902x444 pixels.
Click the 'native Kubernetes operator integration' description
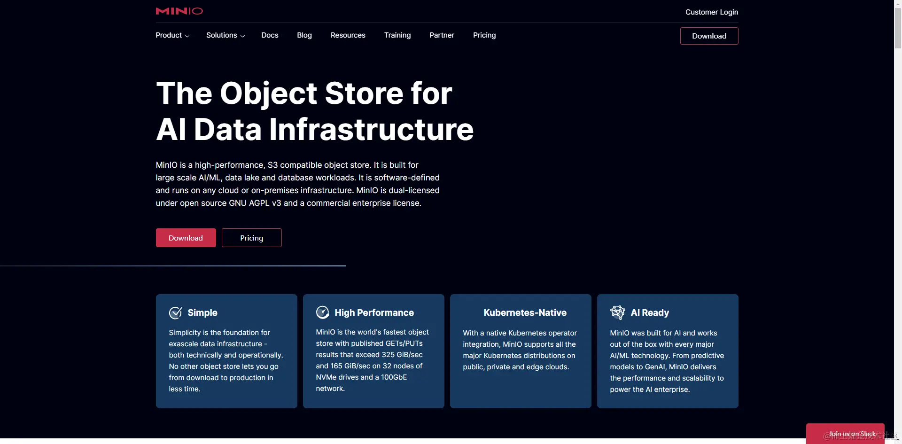520,350
